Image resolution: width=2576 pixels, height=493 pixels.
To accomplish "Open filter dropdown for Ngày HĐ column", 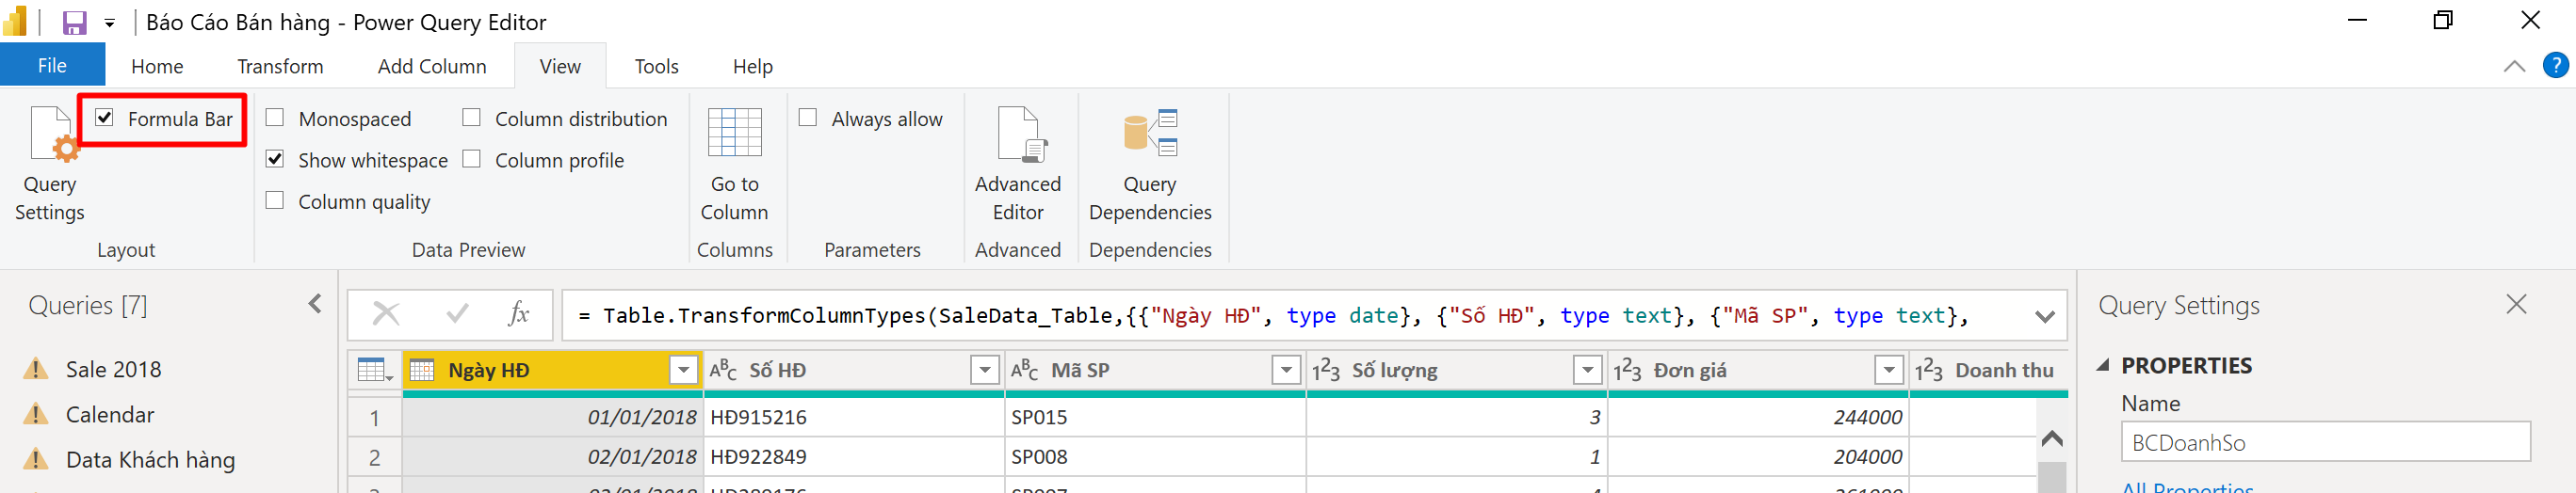I will pos(684,371).
